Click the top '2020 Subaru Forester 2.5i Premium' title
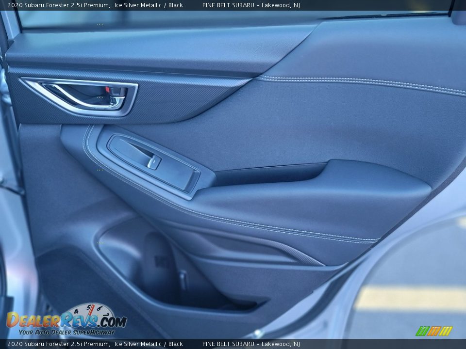The width and height of the screenshot is (466, 349). tap(58, 5)
